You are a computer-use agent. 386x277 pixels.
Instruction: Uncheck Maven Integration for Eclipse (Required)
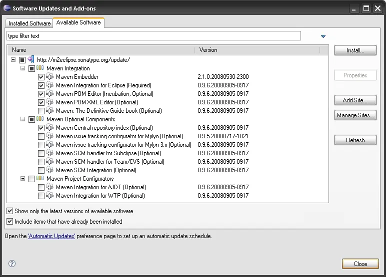(x=41, y=85)
